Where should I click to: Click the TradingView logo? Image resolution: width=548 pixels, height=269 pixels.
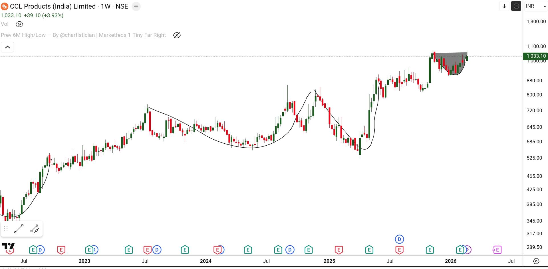(x=8, y=247)
